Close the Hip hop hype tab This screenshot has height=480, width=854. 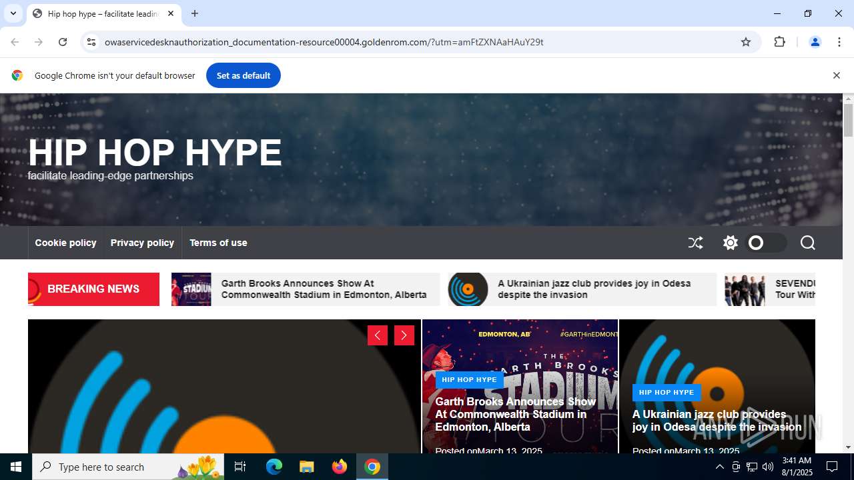[x=171, y=13]
